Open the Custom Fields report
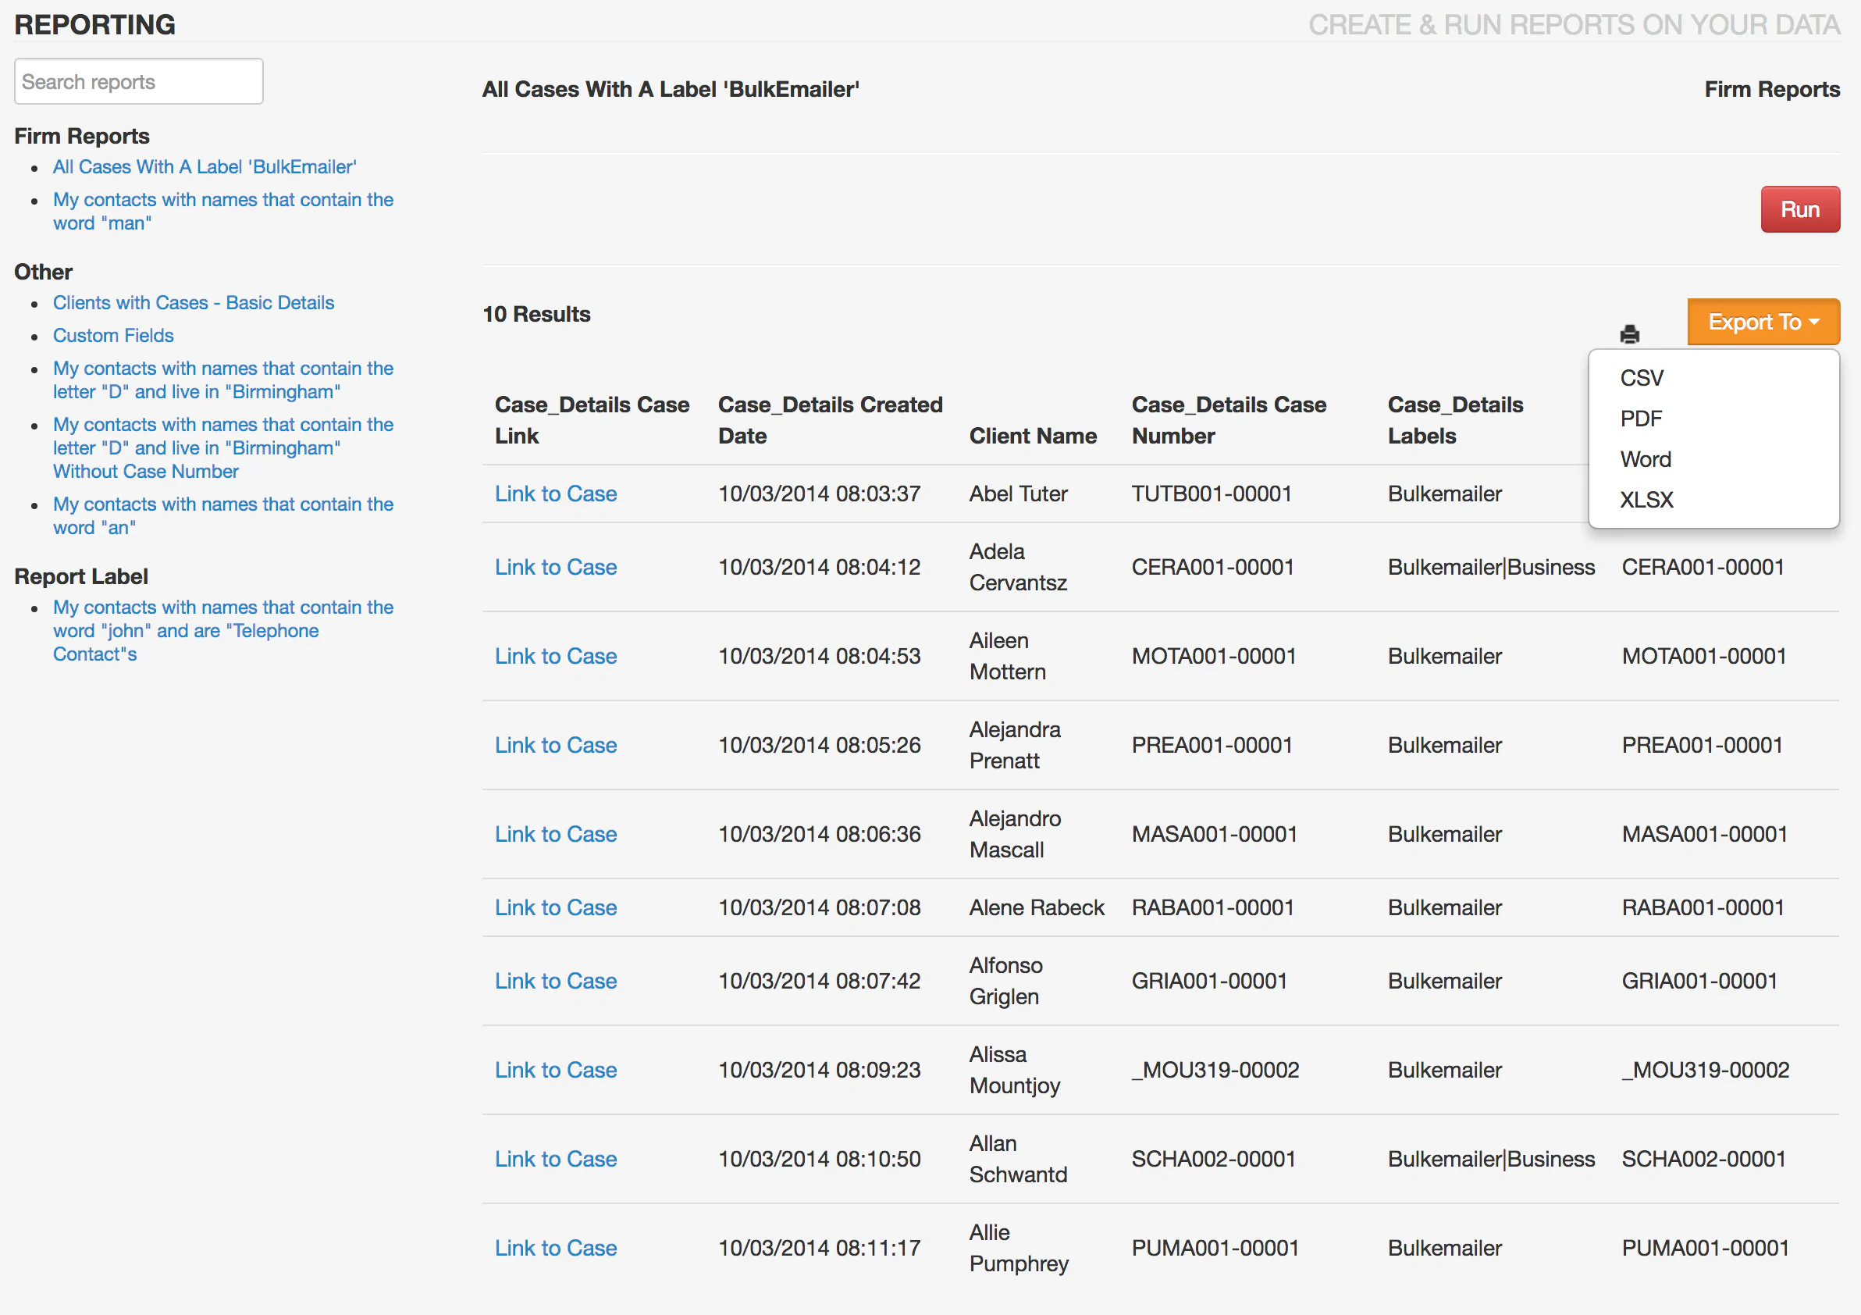Screen dimensions: 1861x1315 (112, 335)
